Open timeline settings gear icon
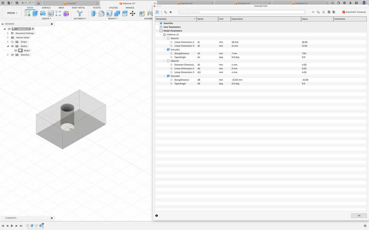The width and height of the screenshot is (369, 230). [365, 226]
